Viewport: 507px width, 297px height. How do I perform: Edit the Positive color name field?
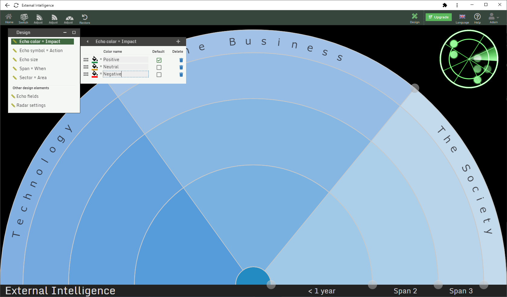[x=125, y=60]
